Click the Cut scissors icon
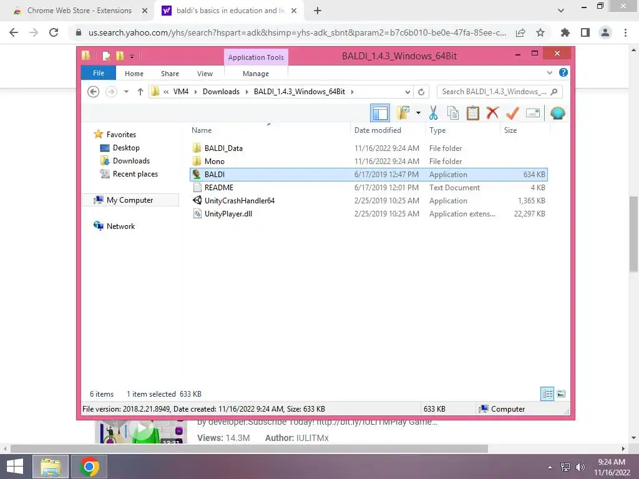Viewport: 639px width, 479px height. pyautogui.click(x=433, y=113)
